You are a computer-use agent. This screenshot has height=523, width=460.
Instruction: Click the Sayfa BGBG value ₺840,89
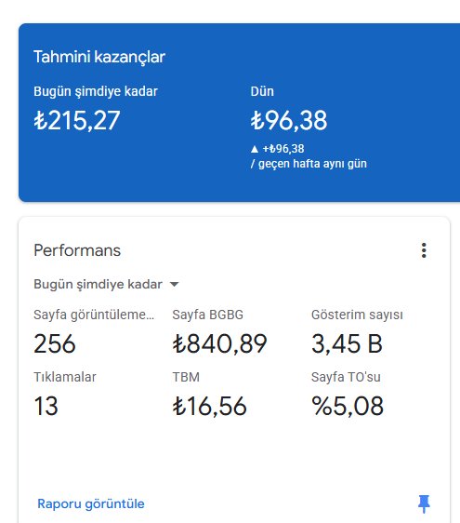tap(219, 343)
